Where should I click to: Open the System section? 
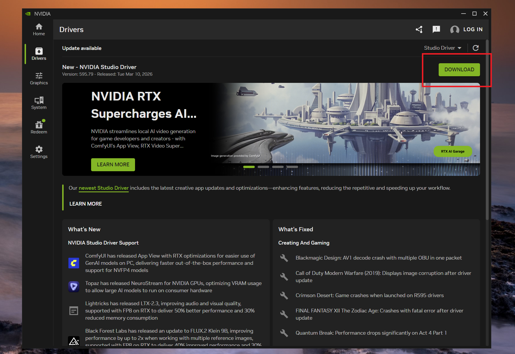(x=39, y=103)
